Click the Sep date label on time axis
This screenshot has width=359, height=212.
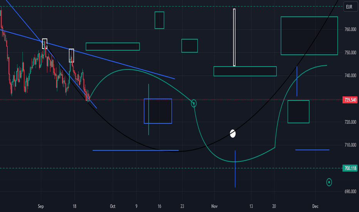tap(41, 206)
